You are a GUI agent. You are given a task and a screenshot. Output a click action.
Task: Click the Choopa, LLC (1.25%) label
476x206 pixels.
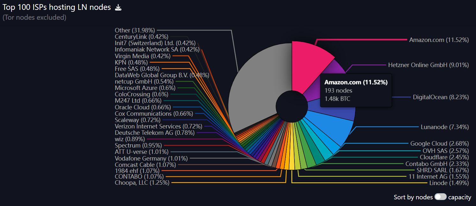tap(142, 182)
